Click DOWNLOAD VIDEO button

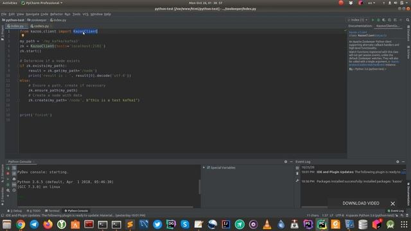pyautogui.click(x=361, y=203)
